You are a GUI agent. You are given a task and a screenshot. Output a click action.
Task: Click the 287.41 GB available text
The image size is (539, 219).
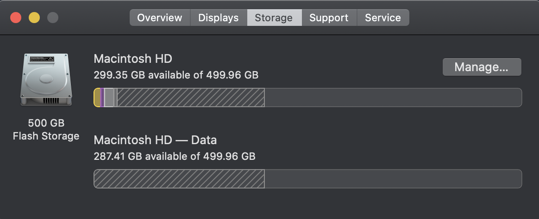click(175, 156)
